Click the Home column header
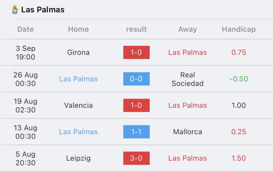 tap(78, 29)
